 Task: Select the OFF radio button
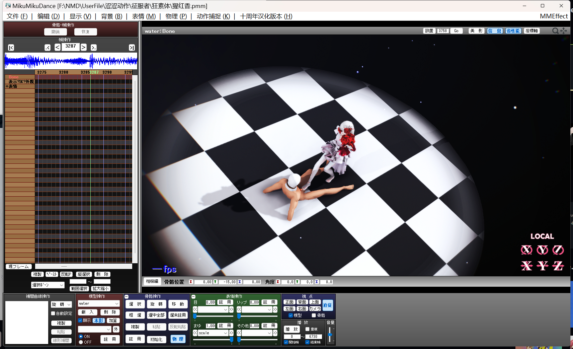(81, 342)
